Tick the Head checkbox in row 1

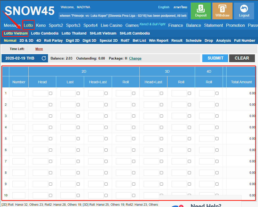[x=51, y=93]
